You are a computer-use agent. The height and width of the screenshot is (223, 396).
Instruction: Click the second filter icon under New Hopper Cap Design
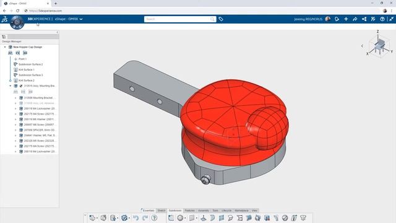point(18,53)
